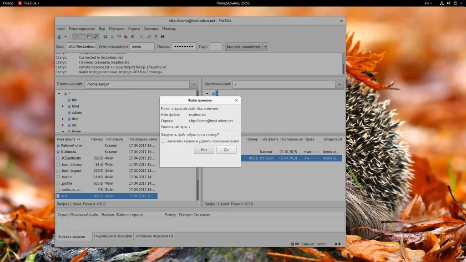The image size is (466, 262).
Task: Expand the boot folder in local tree
Action: pyautogui.click(x=63, y=106)
